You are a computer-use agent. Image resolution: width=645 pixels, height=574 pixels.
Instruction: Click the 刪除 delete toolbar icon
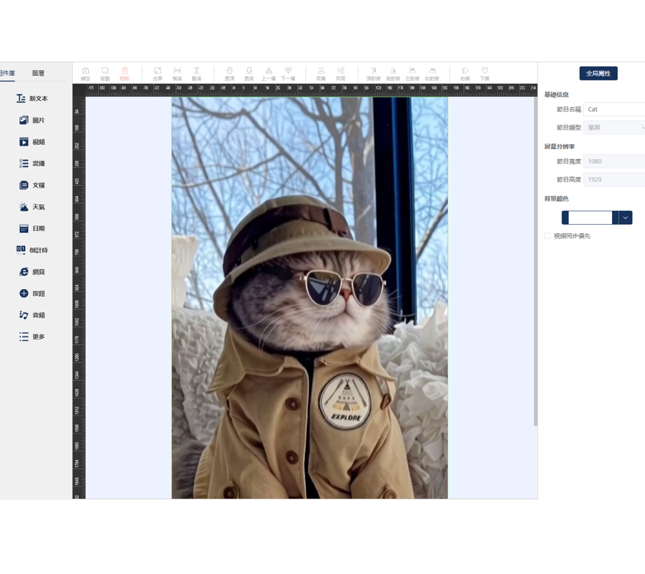(125, 73)
